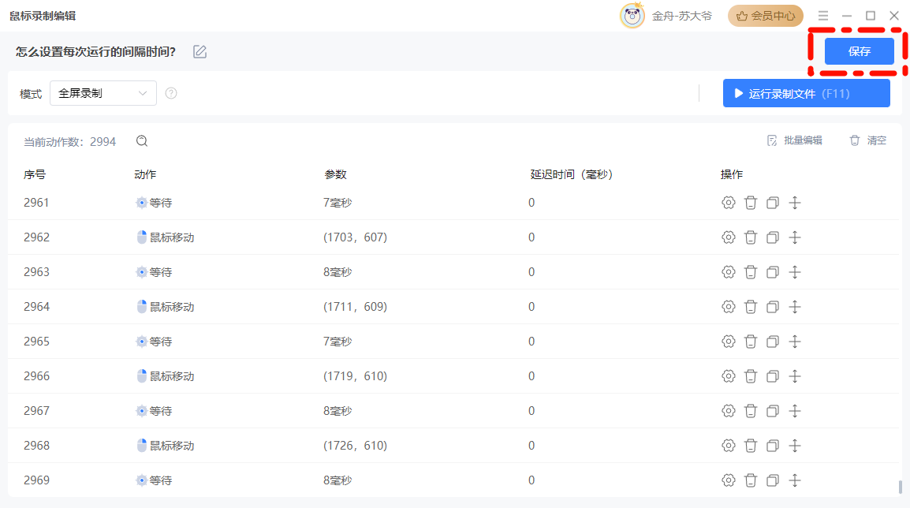Image resolution: width=910 pixels, height=508 pixels.
Task: Open settings gear for row 2961
Action: 729,203
